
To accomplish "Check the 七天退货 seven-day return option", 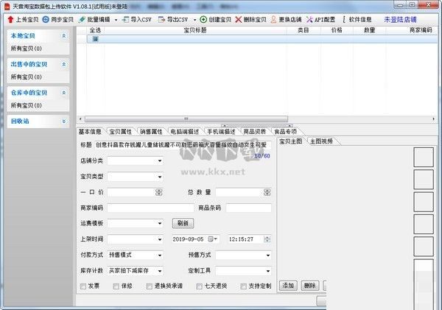I will pos(199,286).
